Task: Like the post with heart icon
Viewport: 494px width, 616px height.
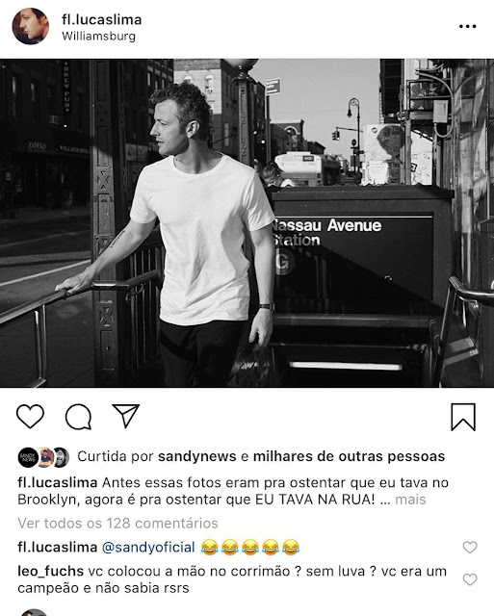Action: coord(30,417)
